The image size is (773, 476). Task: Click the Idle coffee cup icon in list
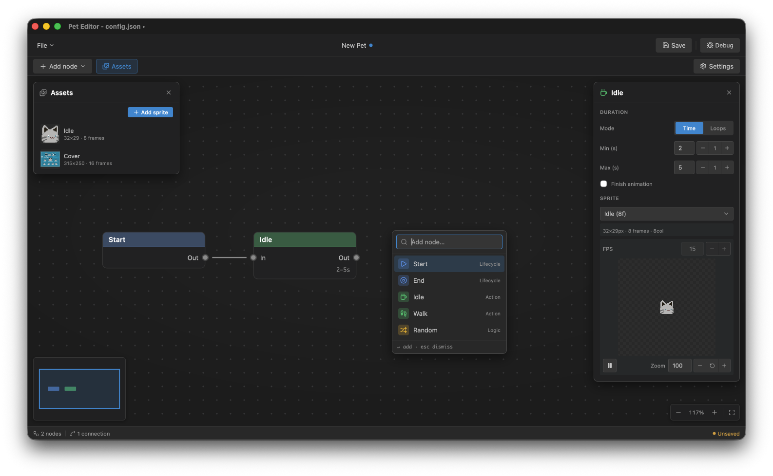404,297
